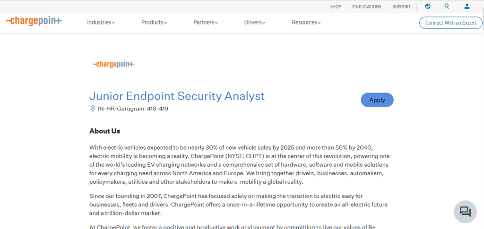Open the chat bubble widget
This screenshot has height=229, width=484.
[x=465, y=212]
